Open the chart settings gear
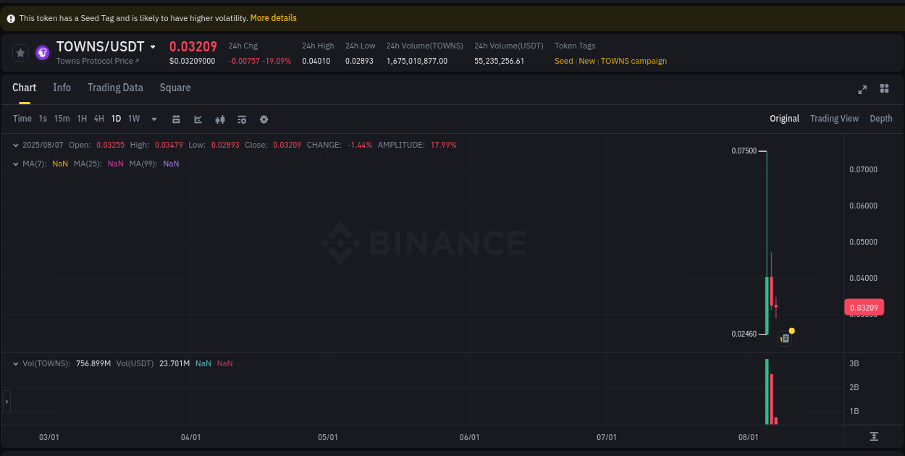905x456 pixels. point(264,119)
